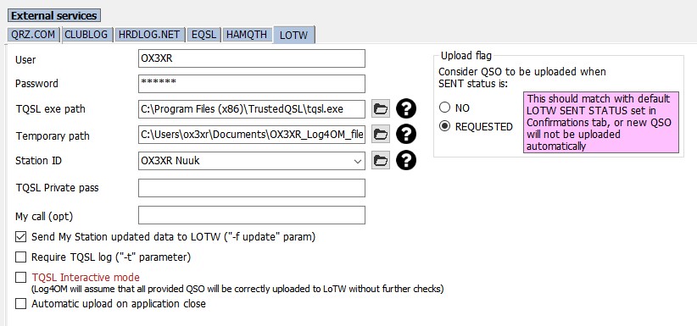
Task: Expand the Station ID dropdown
Action: click(358, 161)
